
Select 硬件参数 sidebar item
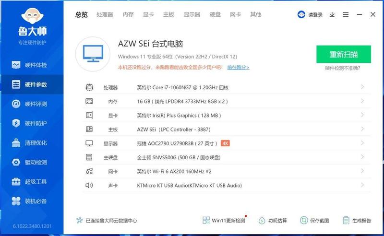(x=32, y=84)
